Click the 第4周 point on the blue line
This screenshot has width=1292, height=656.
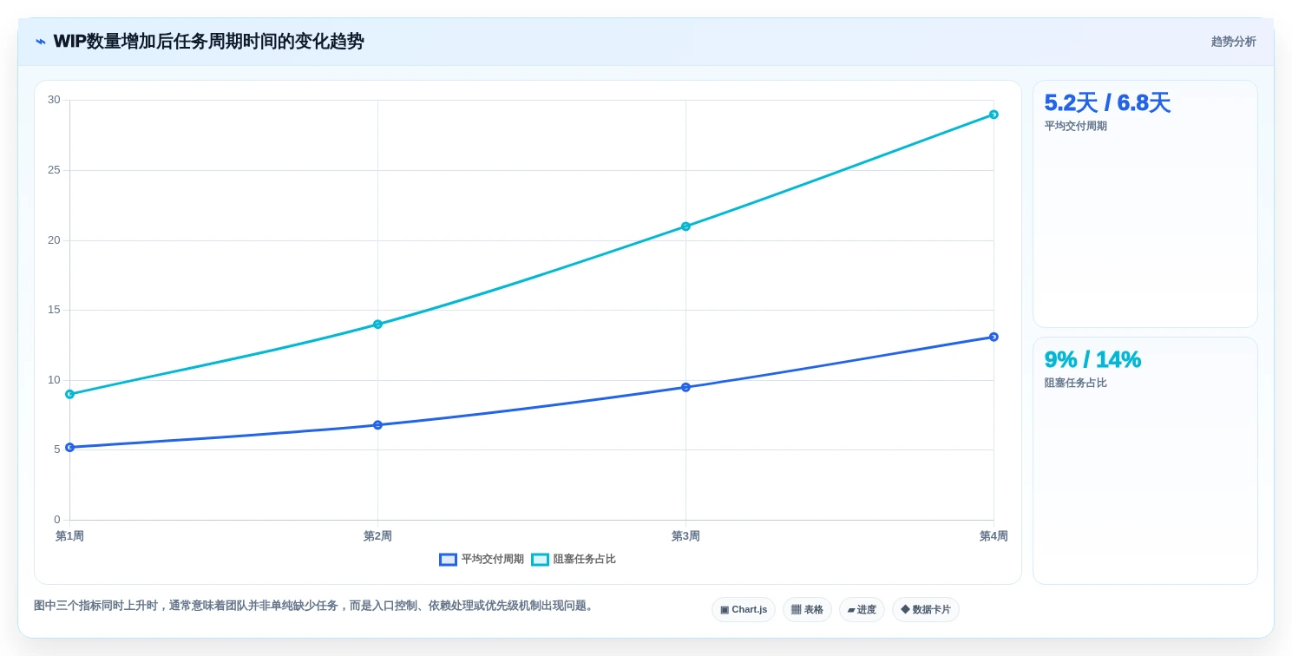coord(994,337)
